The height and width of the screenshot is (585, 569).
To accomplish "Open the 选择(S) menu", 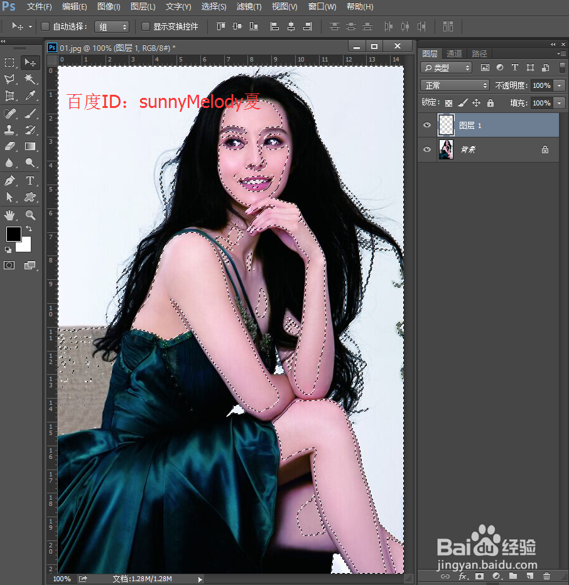I will pyautogui.click(x=214, y=7).
